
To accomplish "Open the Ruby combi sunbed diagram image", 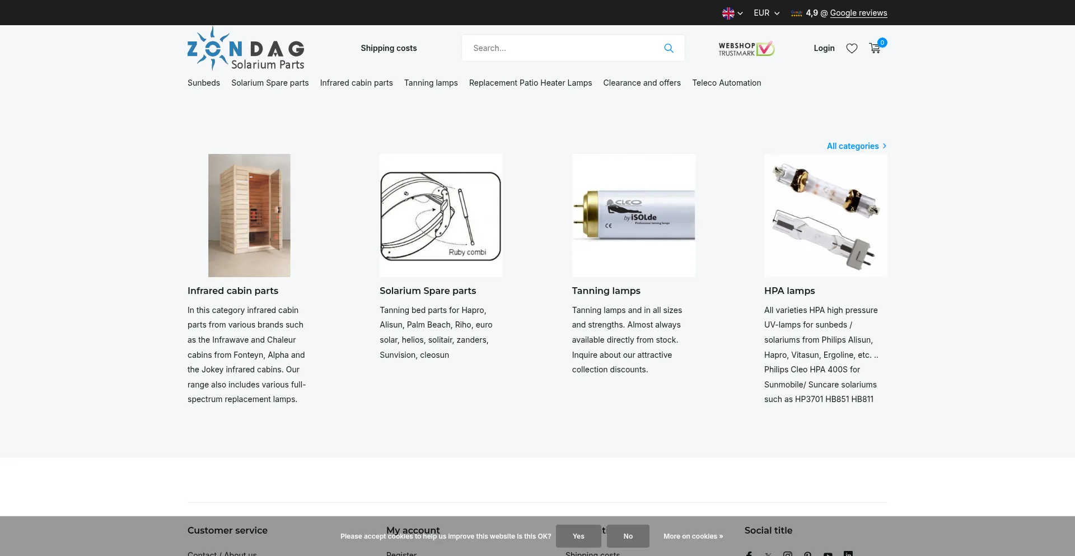I will 441,216.
